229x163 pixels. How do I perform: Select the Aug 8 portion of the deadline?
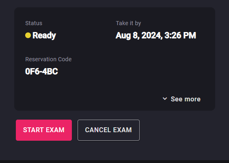(127, 36)
